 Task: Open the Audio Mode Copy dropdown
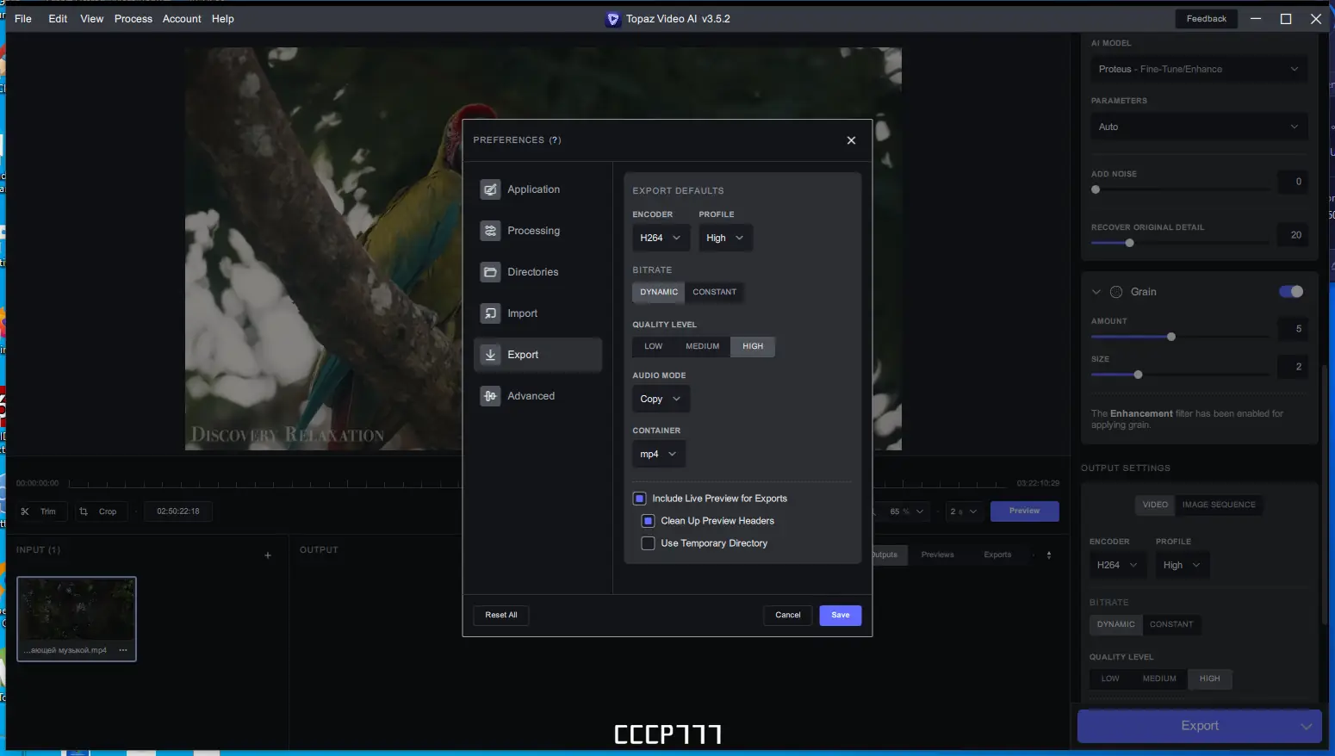click(661, 399)
